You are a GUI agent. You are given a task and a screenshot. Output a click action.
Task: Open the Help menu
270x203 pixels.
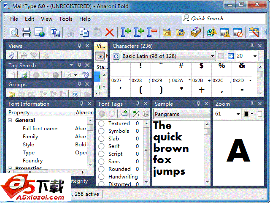85,19
